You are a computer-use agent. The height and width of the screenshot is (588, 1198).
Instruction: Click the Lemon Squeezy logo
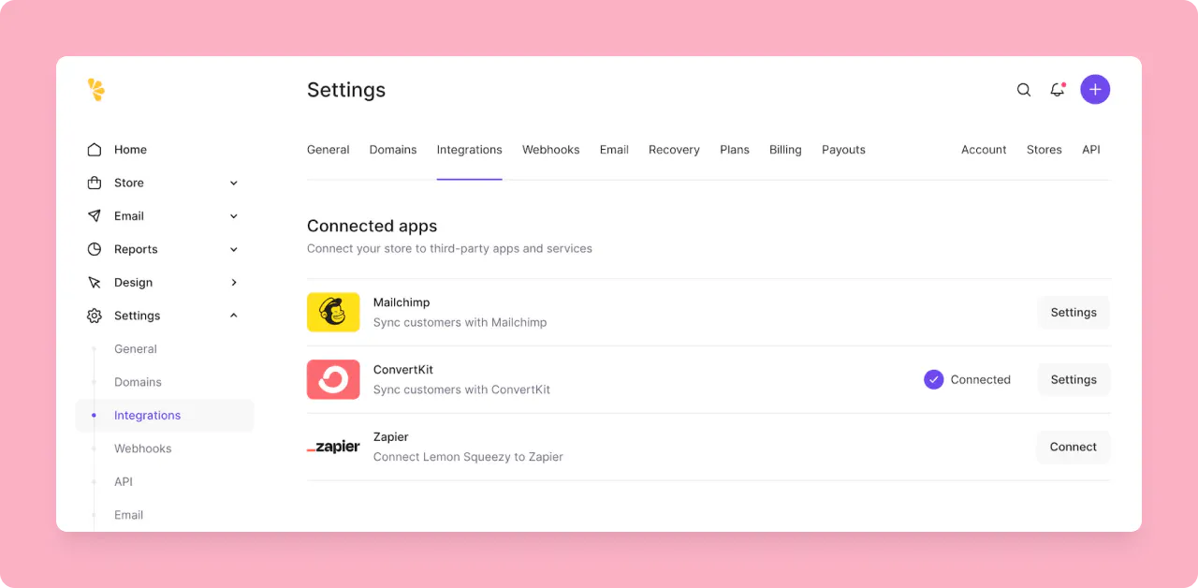pyautogui.click(x=95, y=89)
